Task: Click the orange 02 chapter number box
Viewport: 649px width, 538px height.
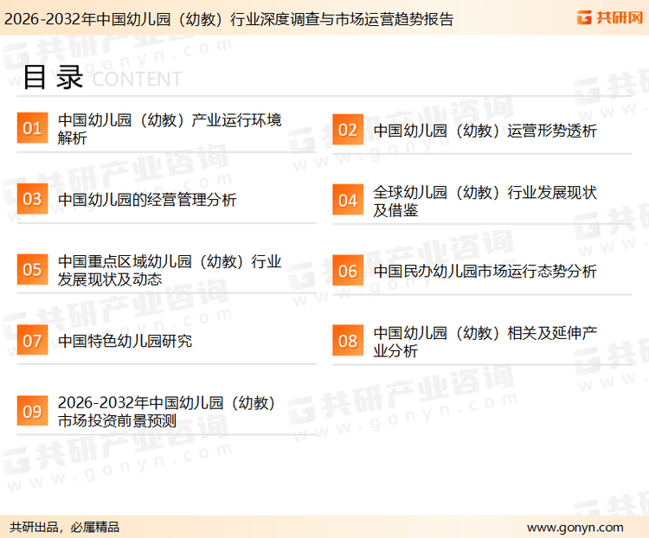Action: (x=347, y=130)
